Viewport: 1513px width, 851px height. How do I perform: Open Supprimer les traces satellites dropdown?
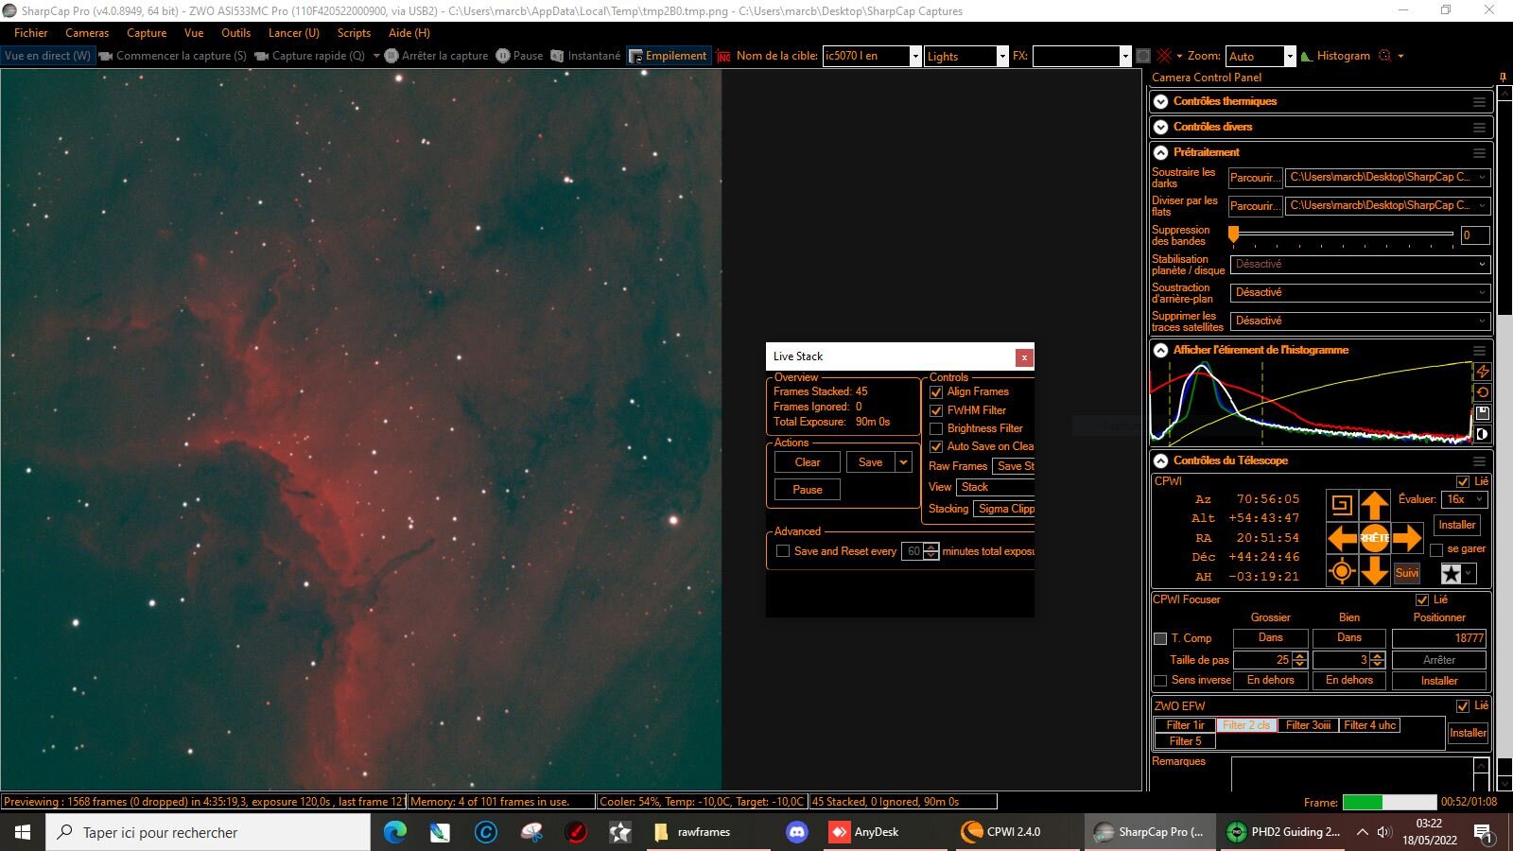coord(1360,321)
